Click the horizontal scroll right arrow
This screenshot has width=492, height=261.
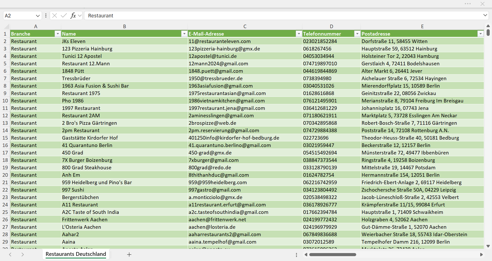click(481, 255)
